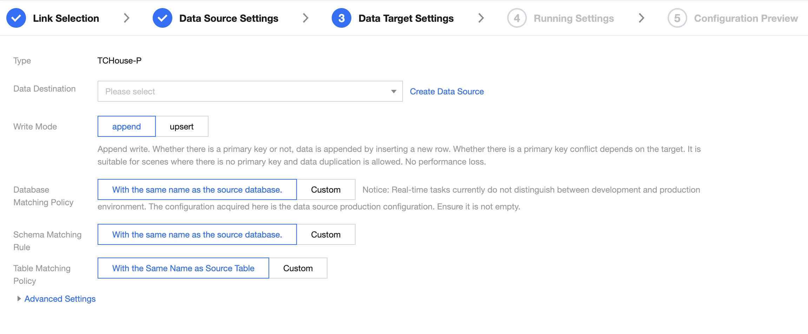Click the step 5 circle icon
808x334 pixels.
(677, 18)
